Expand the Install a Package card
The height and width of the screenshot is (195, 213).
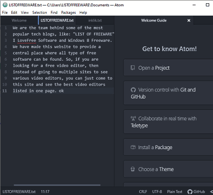click(x=168, y=147)
